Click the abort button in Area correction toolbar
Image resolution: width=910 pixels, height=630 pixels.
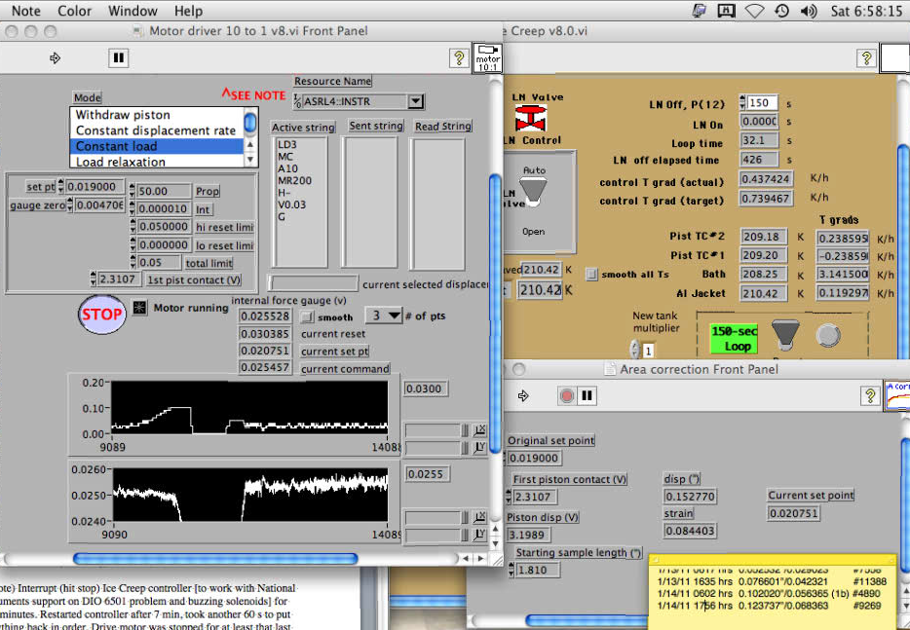(567, 396)
